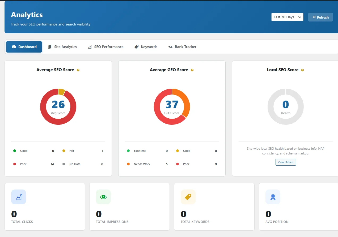Click the SEO Performance chart icon
The image size is (338, 237).
tap(90, 47)
